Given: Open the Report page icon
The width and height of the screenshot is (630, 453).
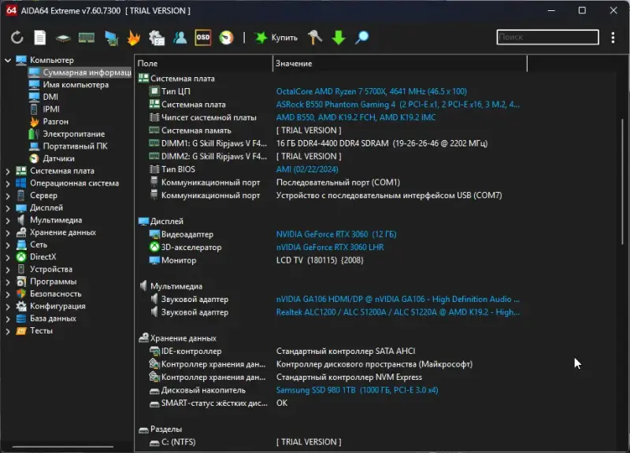Looking at the screenshot, I should [40, 38].
